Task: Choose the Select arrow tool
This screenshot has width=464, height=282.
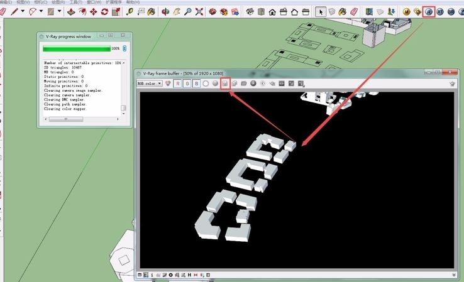Action: pos(321,12)
